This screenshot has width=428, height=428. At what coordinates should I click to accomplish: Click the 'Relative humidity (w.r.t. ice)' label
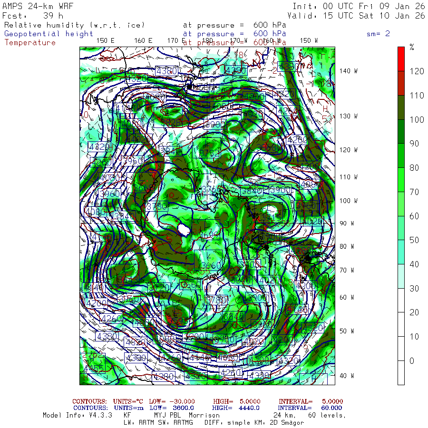pos(74,25)
